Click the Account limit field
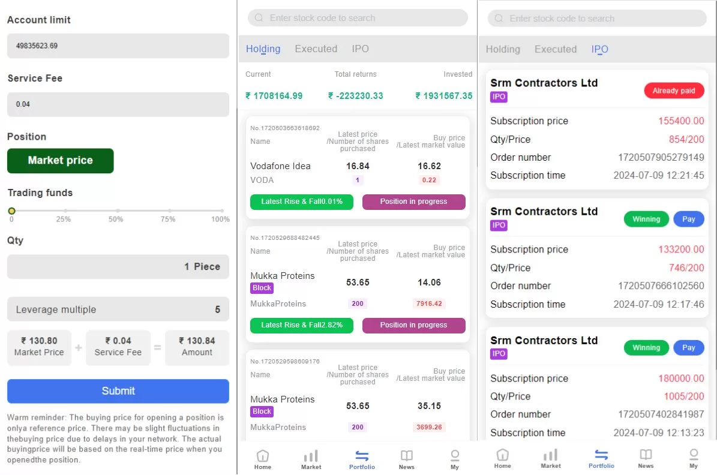The image size is (717, 475). pyautogui.click(x=118, y=46)
